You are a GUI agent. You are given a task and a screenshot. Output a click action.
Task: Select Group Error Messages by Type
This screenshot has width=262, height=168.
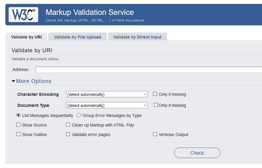[x=79, y=115]
